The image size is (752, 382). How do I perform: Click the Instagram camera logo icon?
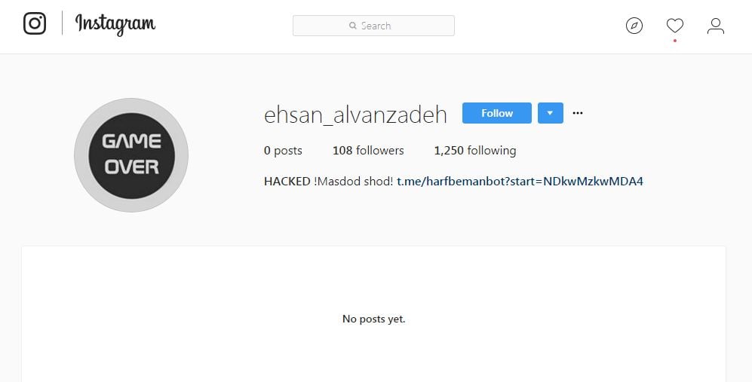coord(35,23)
